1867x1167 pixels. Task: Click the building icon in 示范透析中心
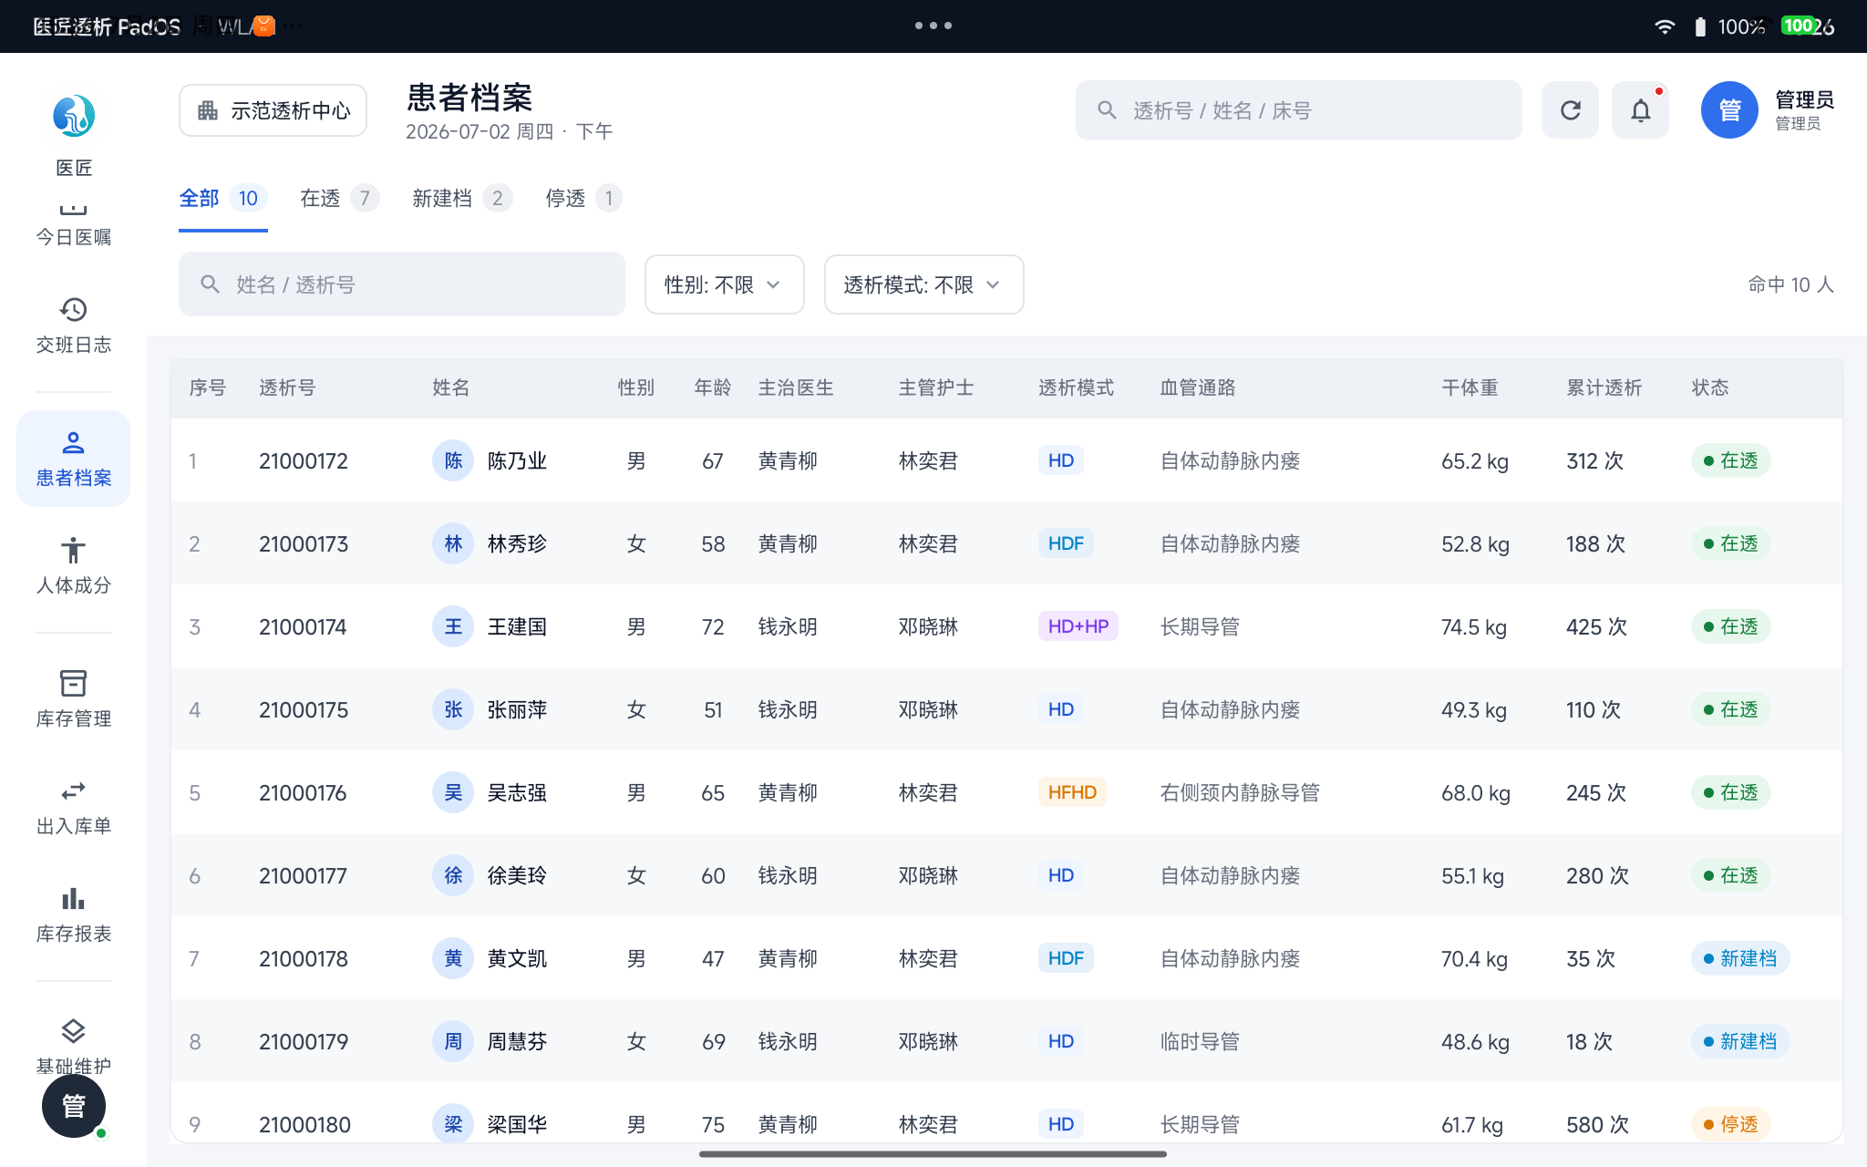click(208, 110)
